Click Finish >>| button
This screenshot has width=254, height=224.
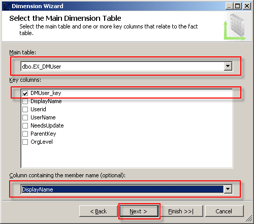pos(181,211)
